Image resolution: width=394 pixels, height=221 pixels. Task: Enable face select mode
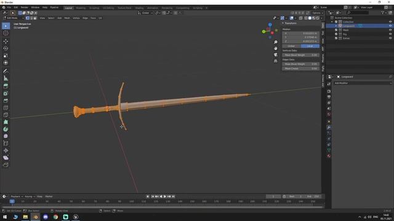(35, 18)
